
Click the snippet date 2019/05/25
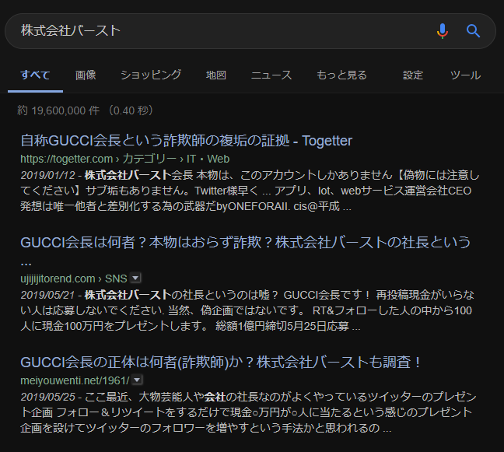[x=47, y=397]
